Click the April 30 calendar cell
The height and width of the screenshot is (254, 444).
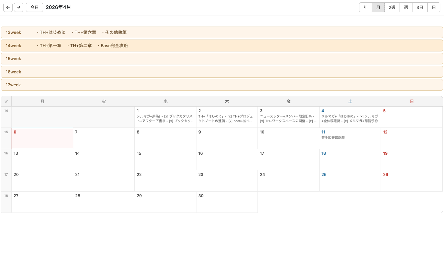click(227, 203)
